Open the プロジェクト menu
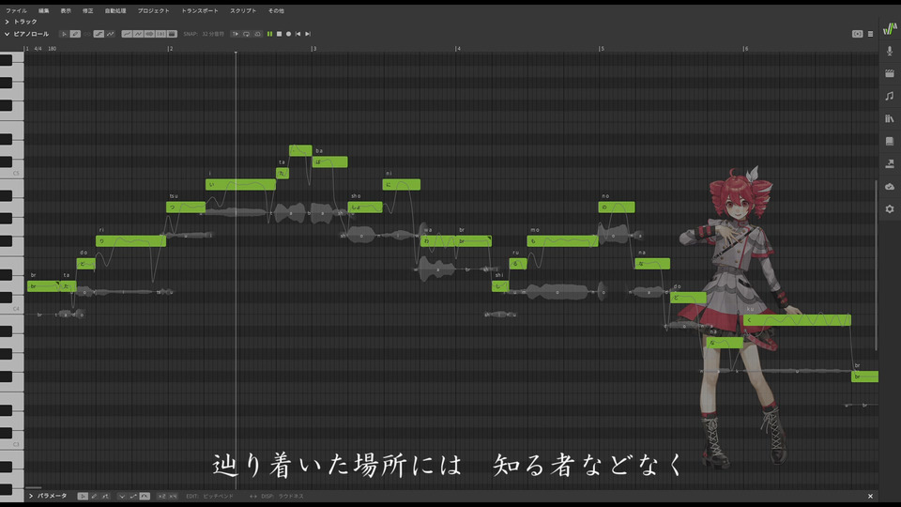 coord(153,10)
